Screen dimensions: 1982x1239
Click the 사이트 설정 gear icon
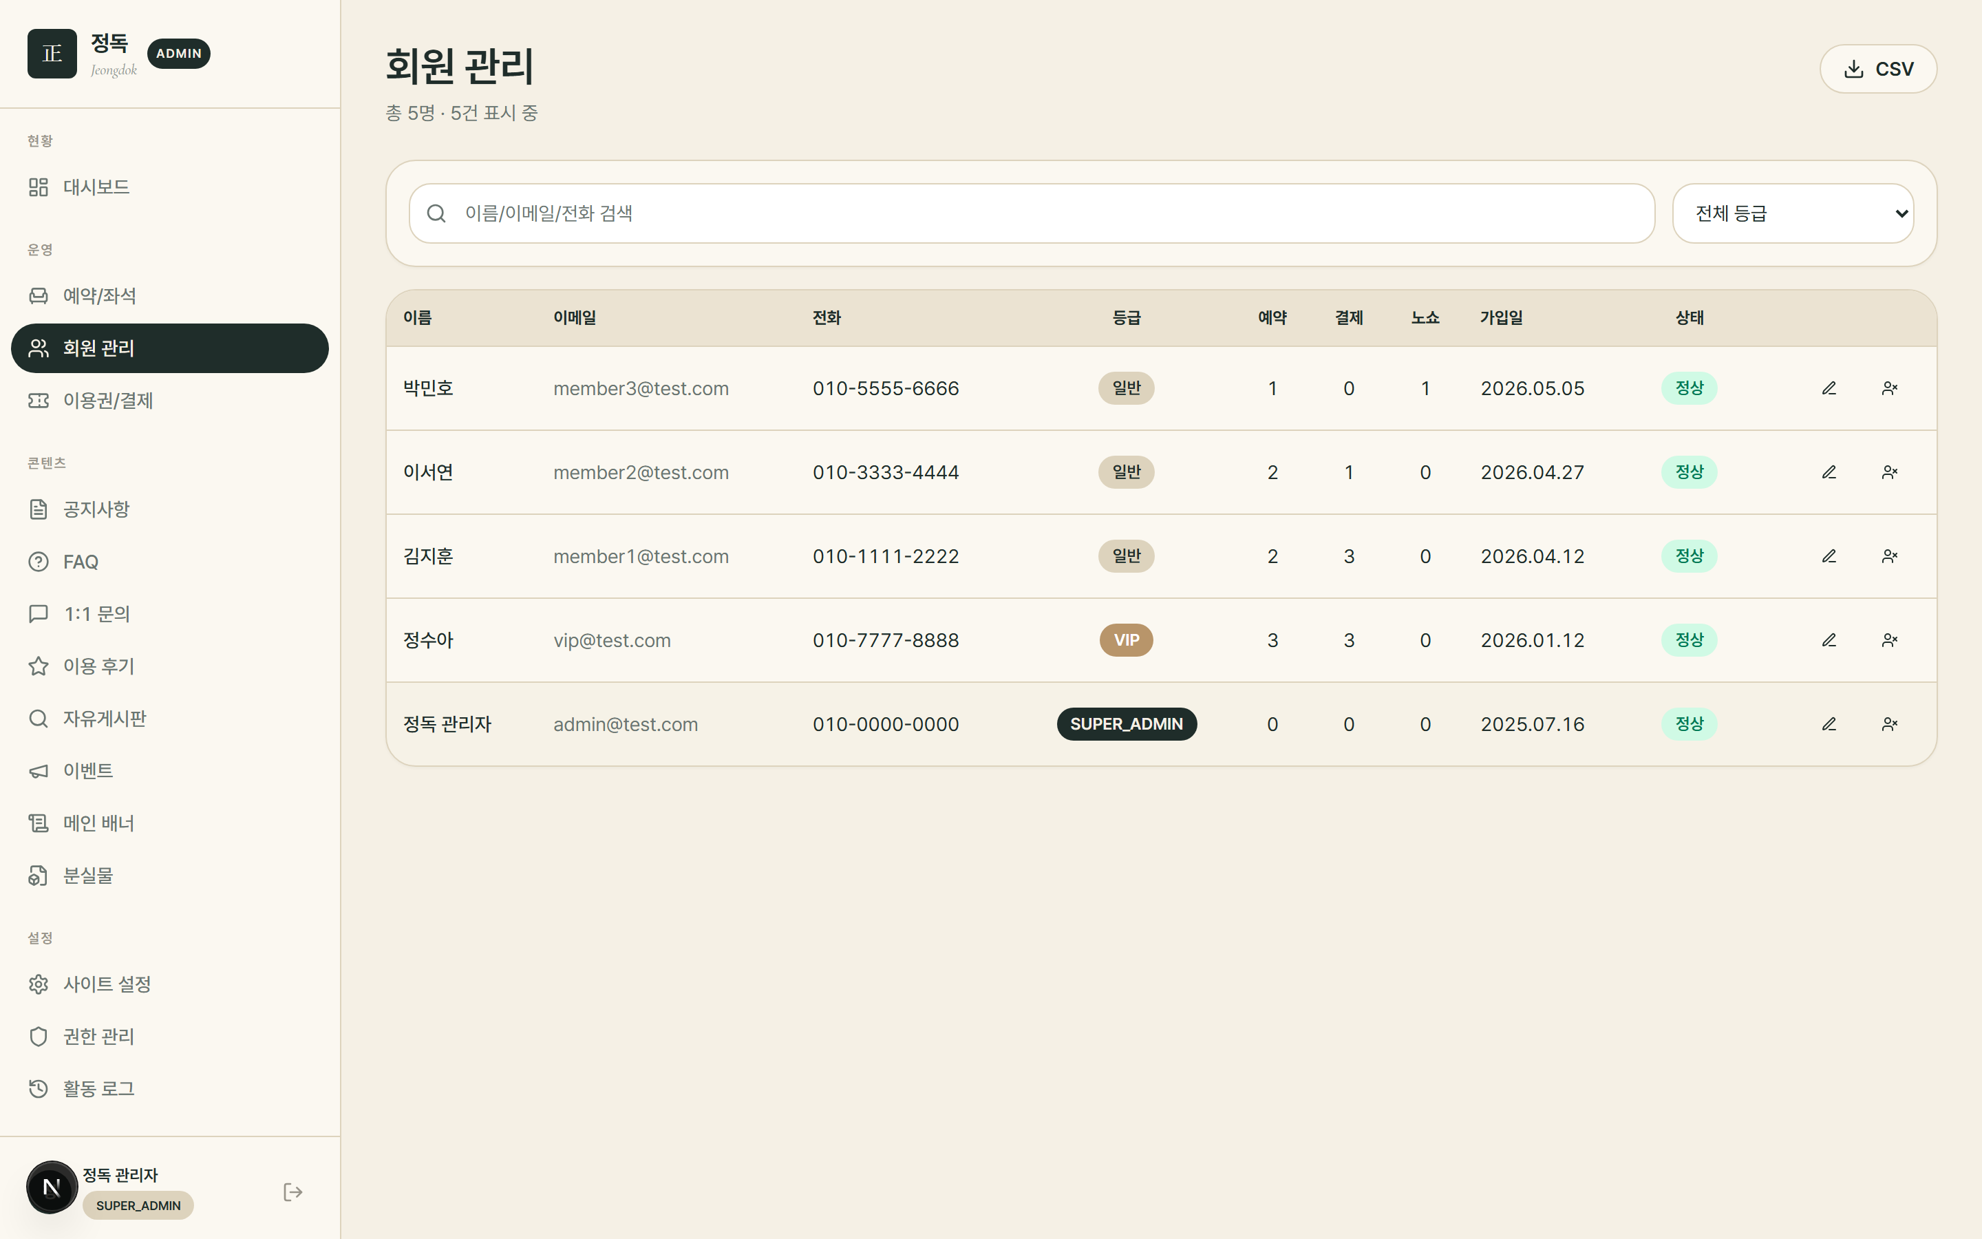pos(39,984)
